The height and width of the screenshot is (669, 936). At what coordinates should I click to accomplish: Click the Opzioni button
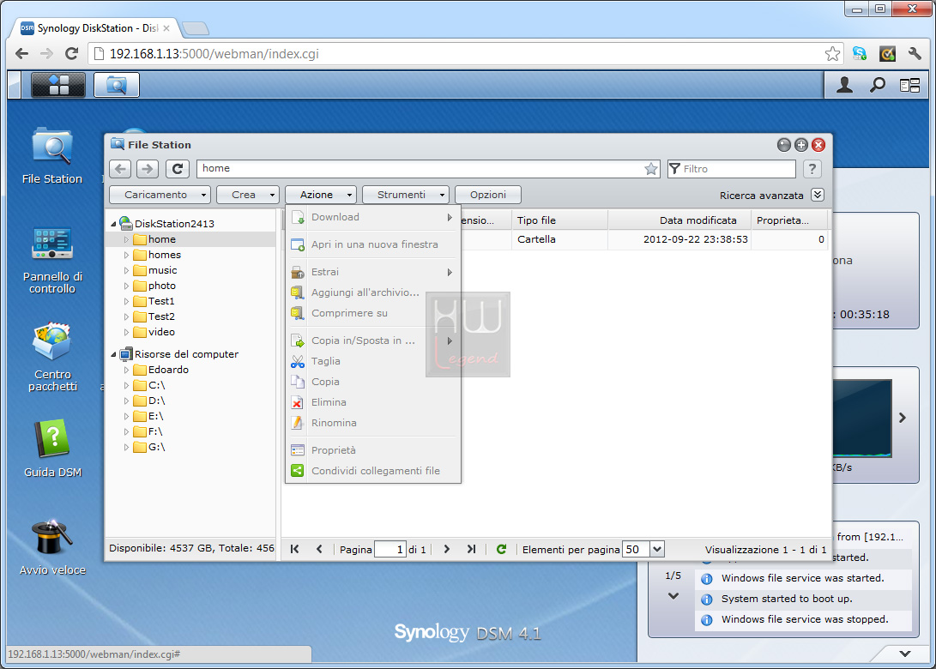click(x=487, y=195)
